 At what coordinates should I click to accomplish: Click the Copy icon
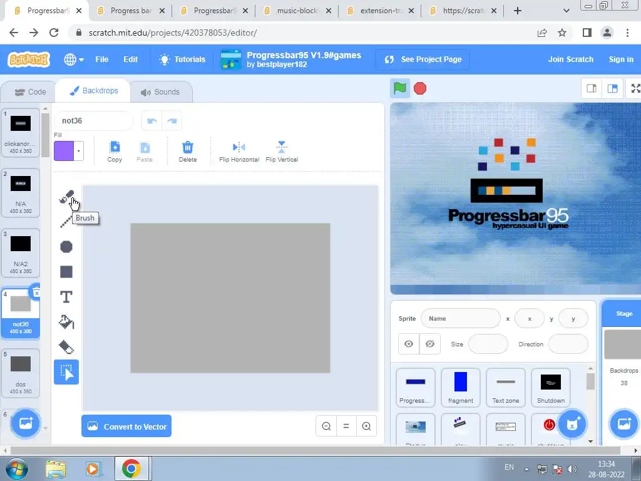pos(115,152)
